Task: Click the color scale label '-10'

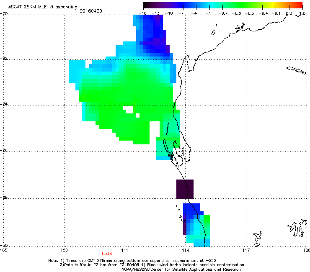Action: (x=169, y=13)
